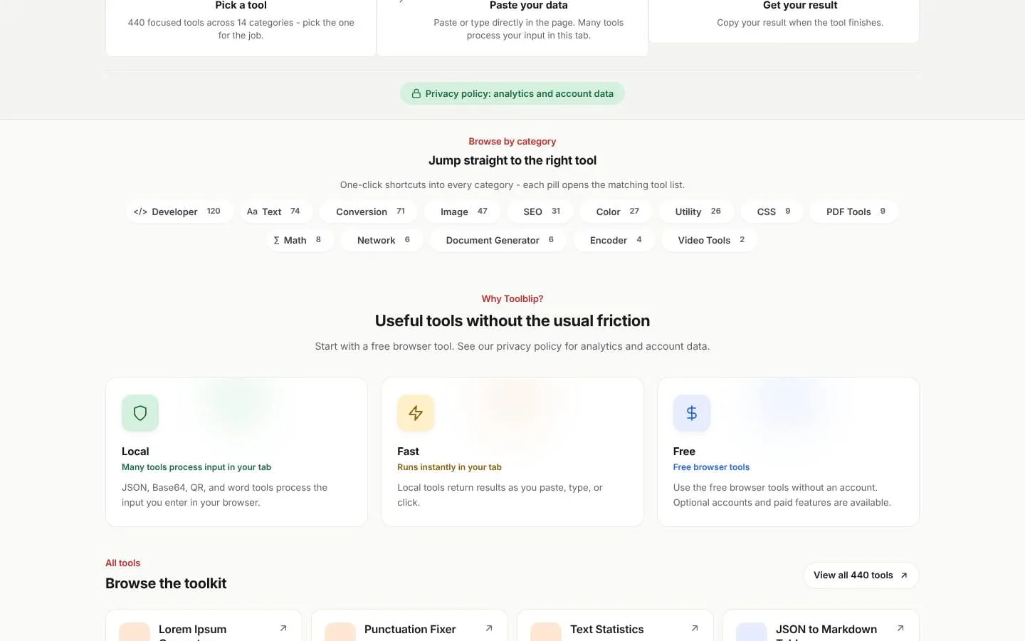Screen dimensions: 1025x641
Task: Click the "Browse by category" label
Action: 512,141
